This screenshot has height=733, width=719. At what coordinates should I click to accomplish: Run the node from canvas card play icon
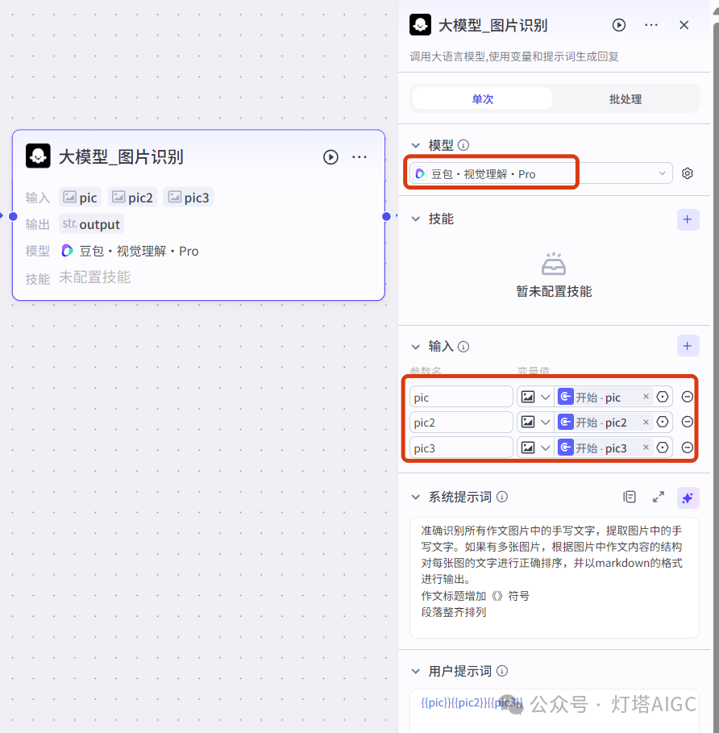330,157
